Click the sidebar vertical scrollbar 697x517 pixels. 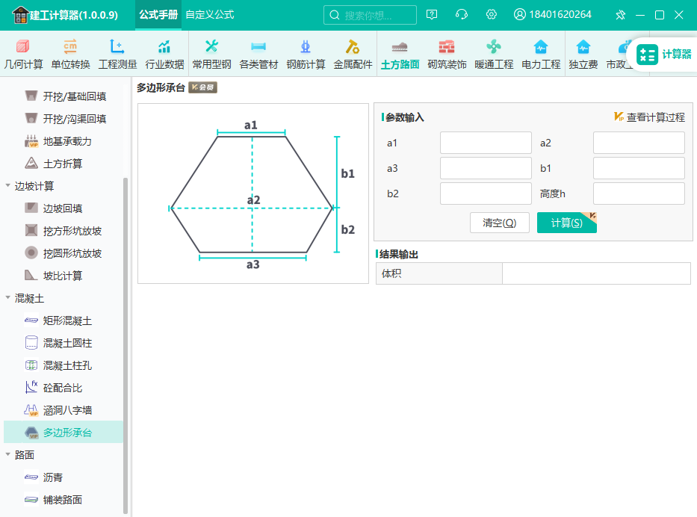pyautogui.click(x=126, y=345)
